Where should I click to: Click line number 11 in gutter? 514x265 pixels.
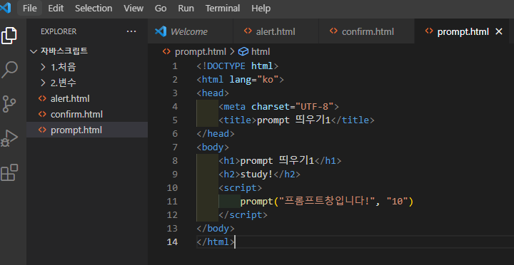[172, 201]
